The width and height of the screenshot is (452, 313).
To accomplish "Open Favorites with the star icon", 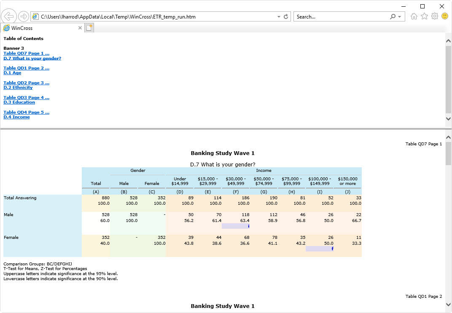I will [424, 16].
